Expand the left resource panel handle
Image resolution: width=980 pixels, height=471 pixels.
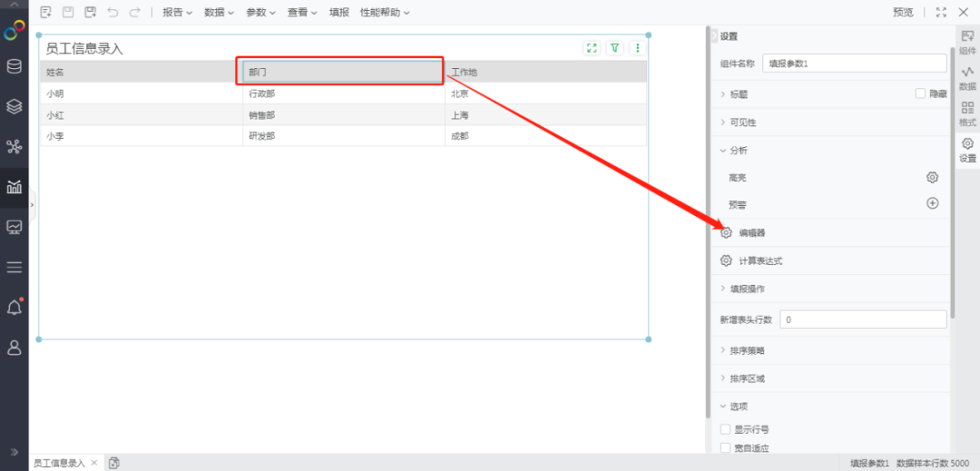[32, 204]
